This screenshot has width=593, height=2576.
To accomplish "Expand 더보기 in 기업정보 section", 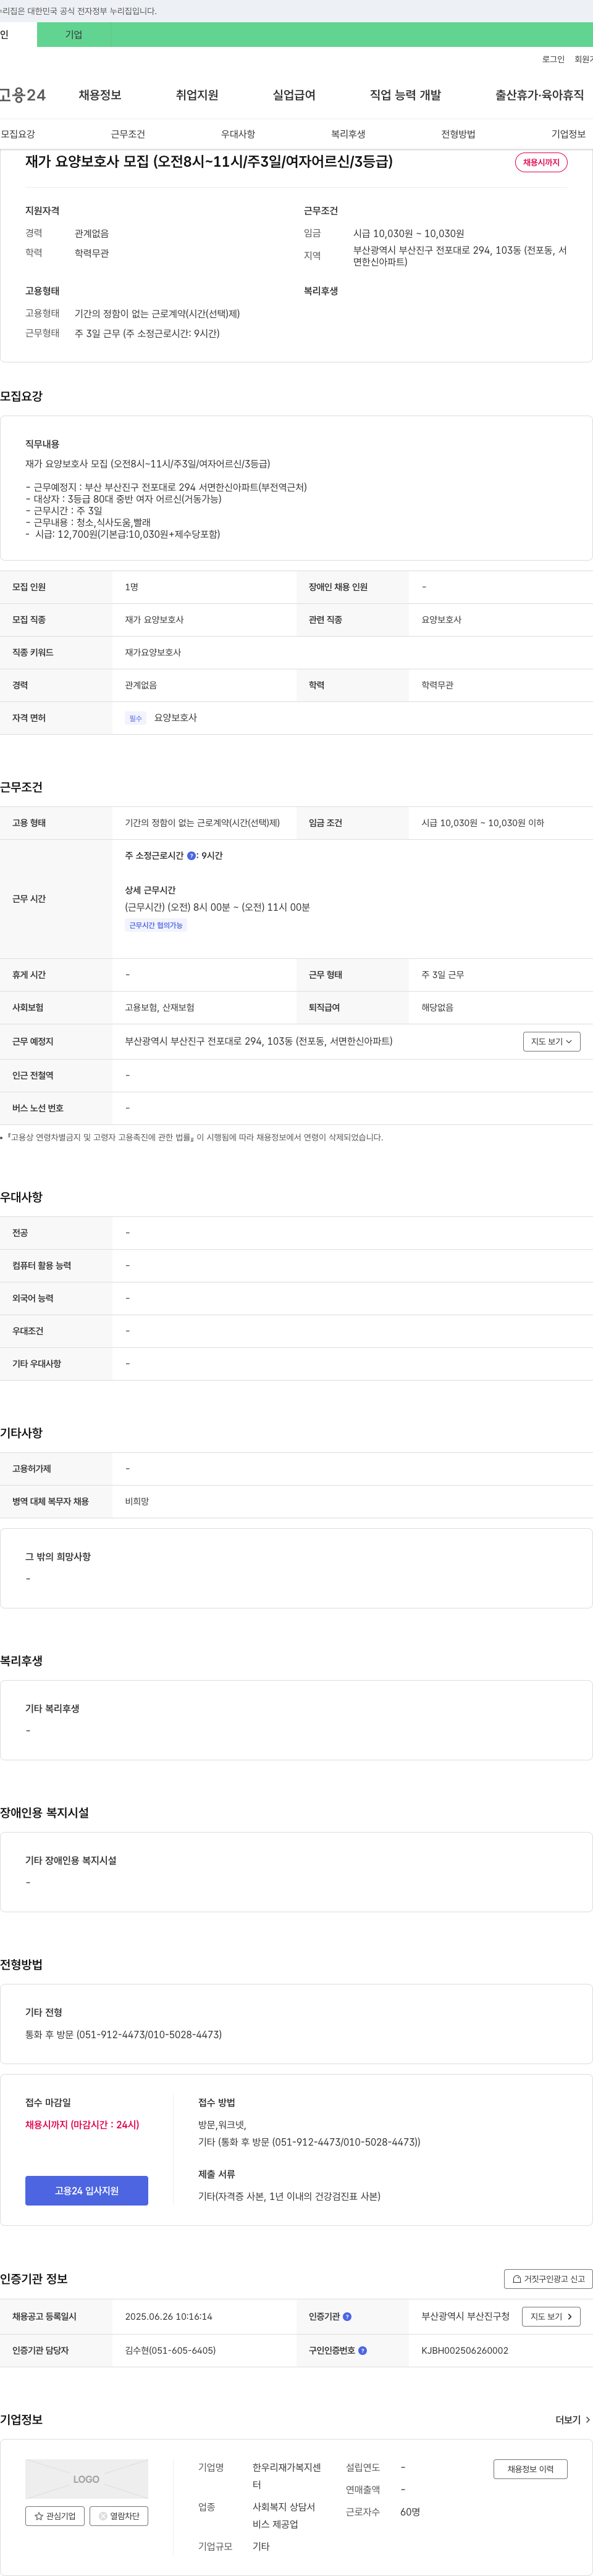I will pos(572,2420).
